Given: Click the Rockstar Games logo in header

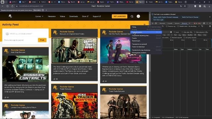Looking at the screenshot, I should [10, 16].
